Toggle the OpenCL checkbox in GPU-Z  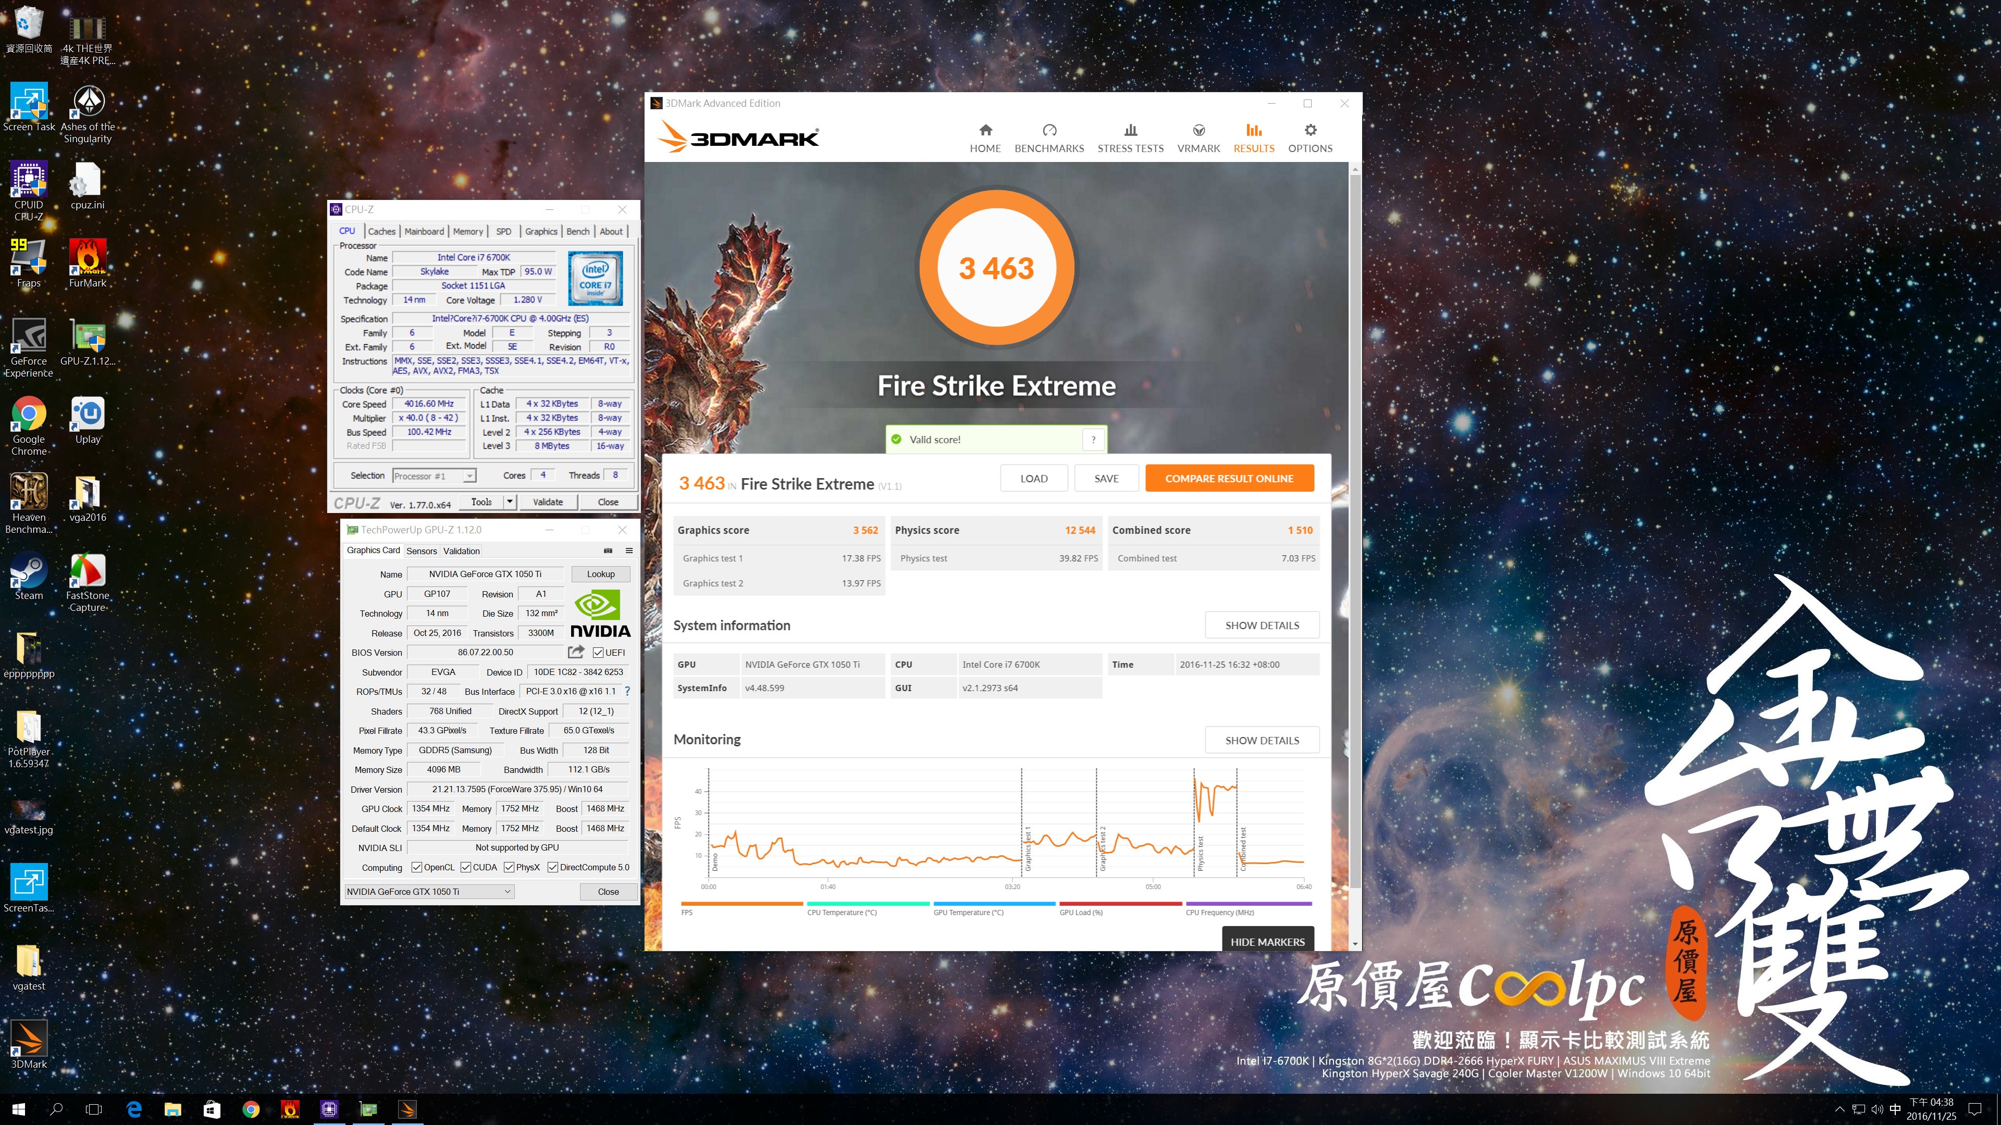tap(417, 867)
